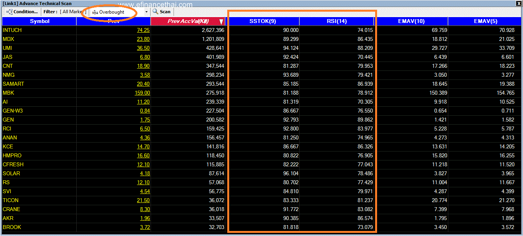Click the magnifier icon on Scan
The image size is (523, 236).
tap(155, 12)
